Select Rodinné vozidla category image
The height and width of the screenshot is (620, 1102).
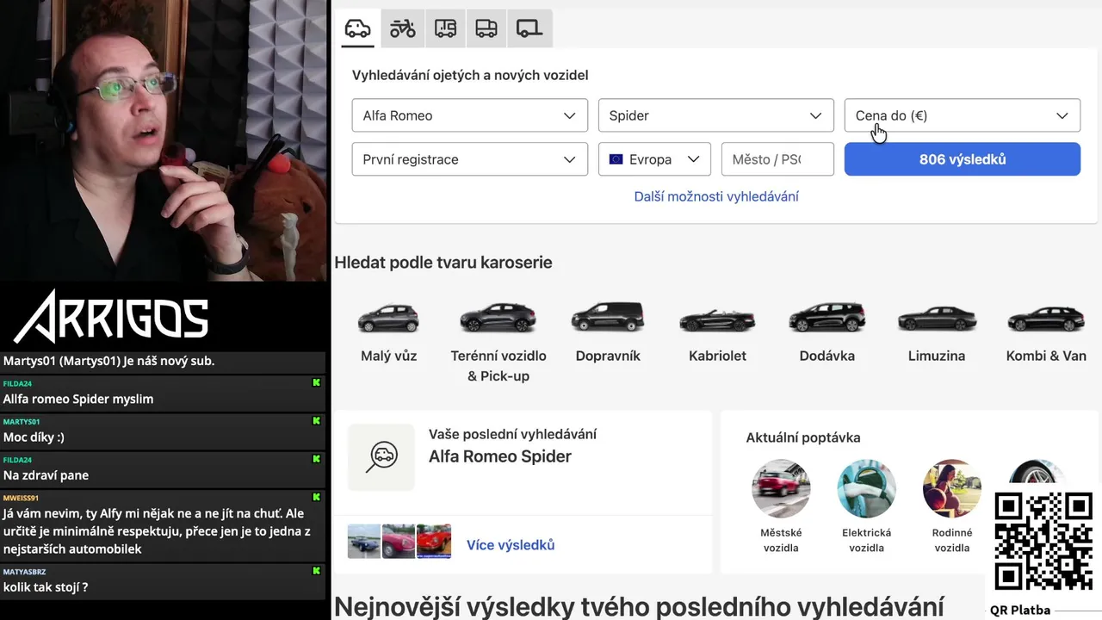coord(952,488)
